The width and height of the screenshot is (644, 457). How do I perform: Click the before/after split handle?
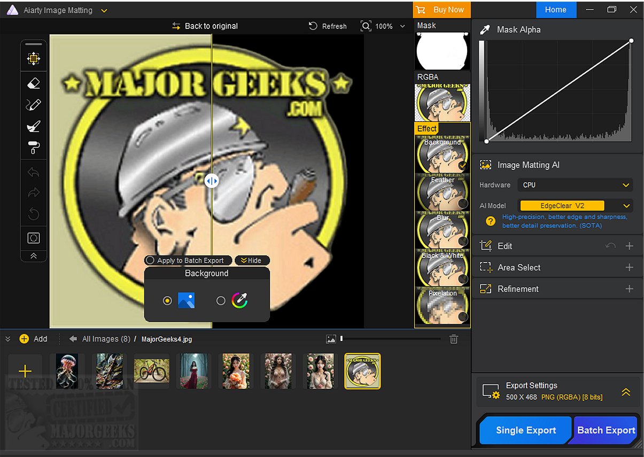tap(212, 181)
